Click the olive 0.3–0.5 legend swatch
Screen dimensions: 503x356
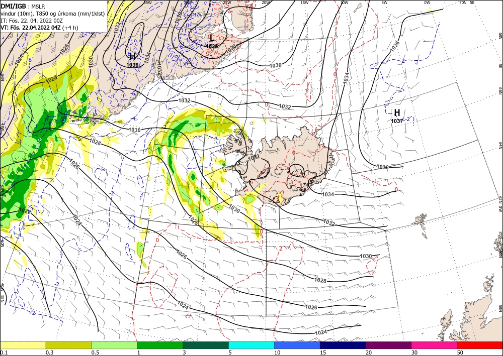pos(68,345)
